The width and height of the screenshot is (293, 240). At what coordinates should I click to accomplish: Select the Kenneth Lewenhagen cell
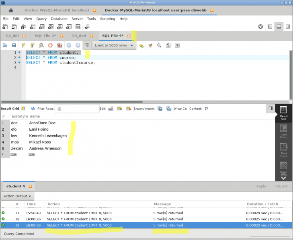pyautogui.click(x=48, y=136)
